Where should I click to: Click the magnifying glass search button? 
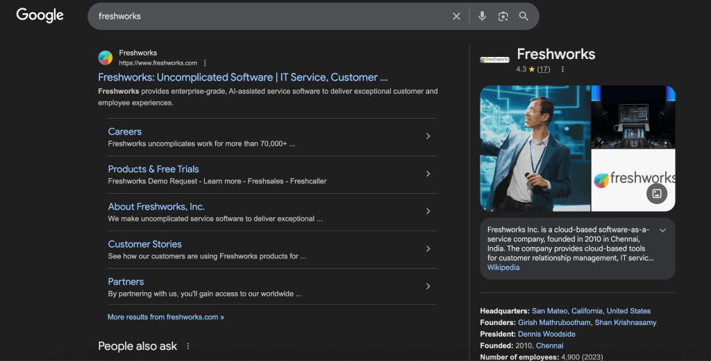pos(524,16)
